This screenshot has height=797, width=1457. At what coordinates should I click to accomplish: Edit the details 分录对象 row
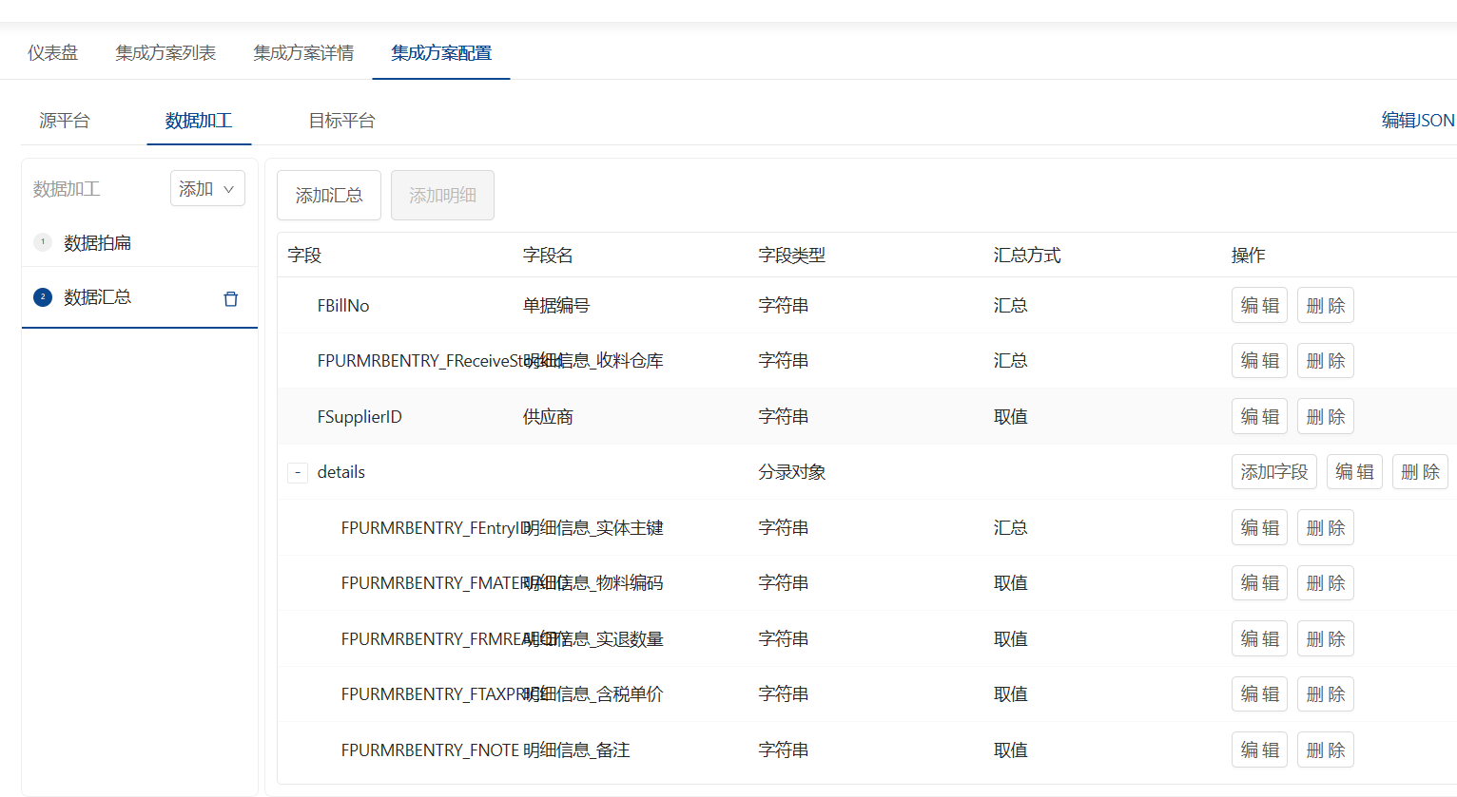[1354, 472]
